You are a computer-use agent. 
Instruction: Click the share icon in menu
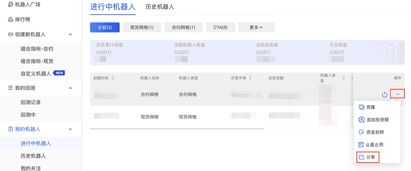(x=361, y=157)
